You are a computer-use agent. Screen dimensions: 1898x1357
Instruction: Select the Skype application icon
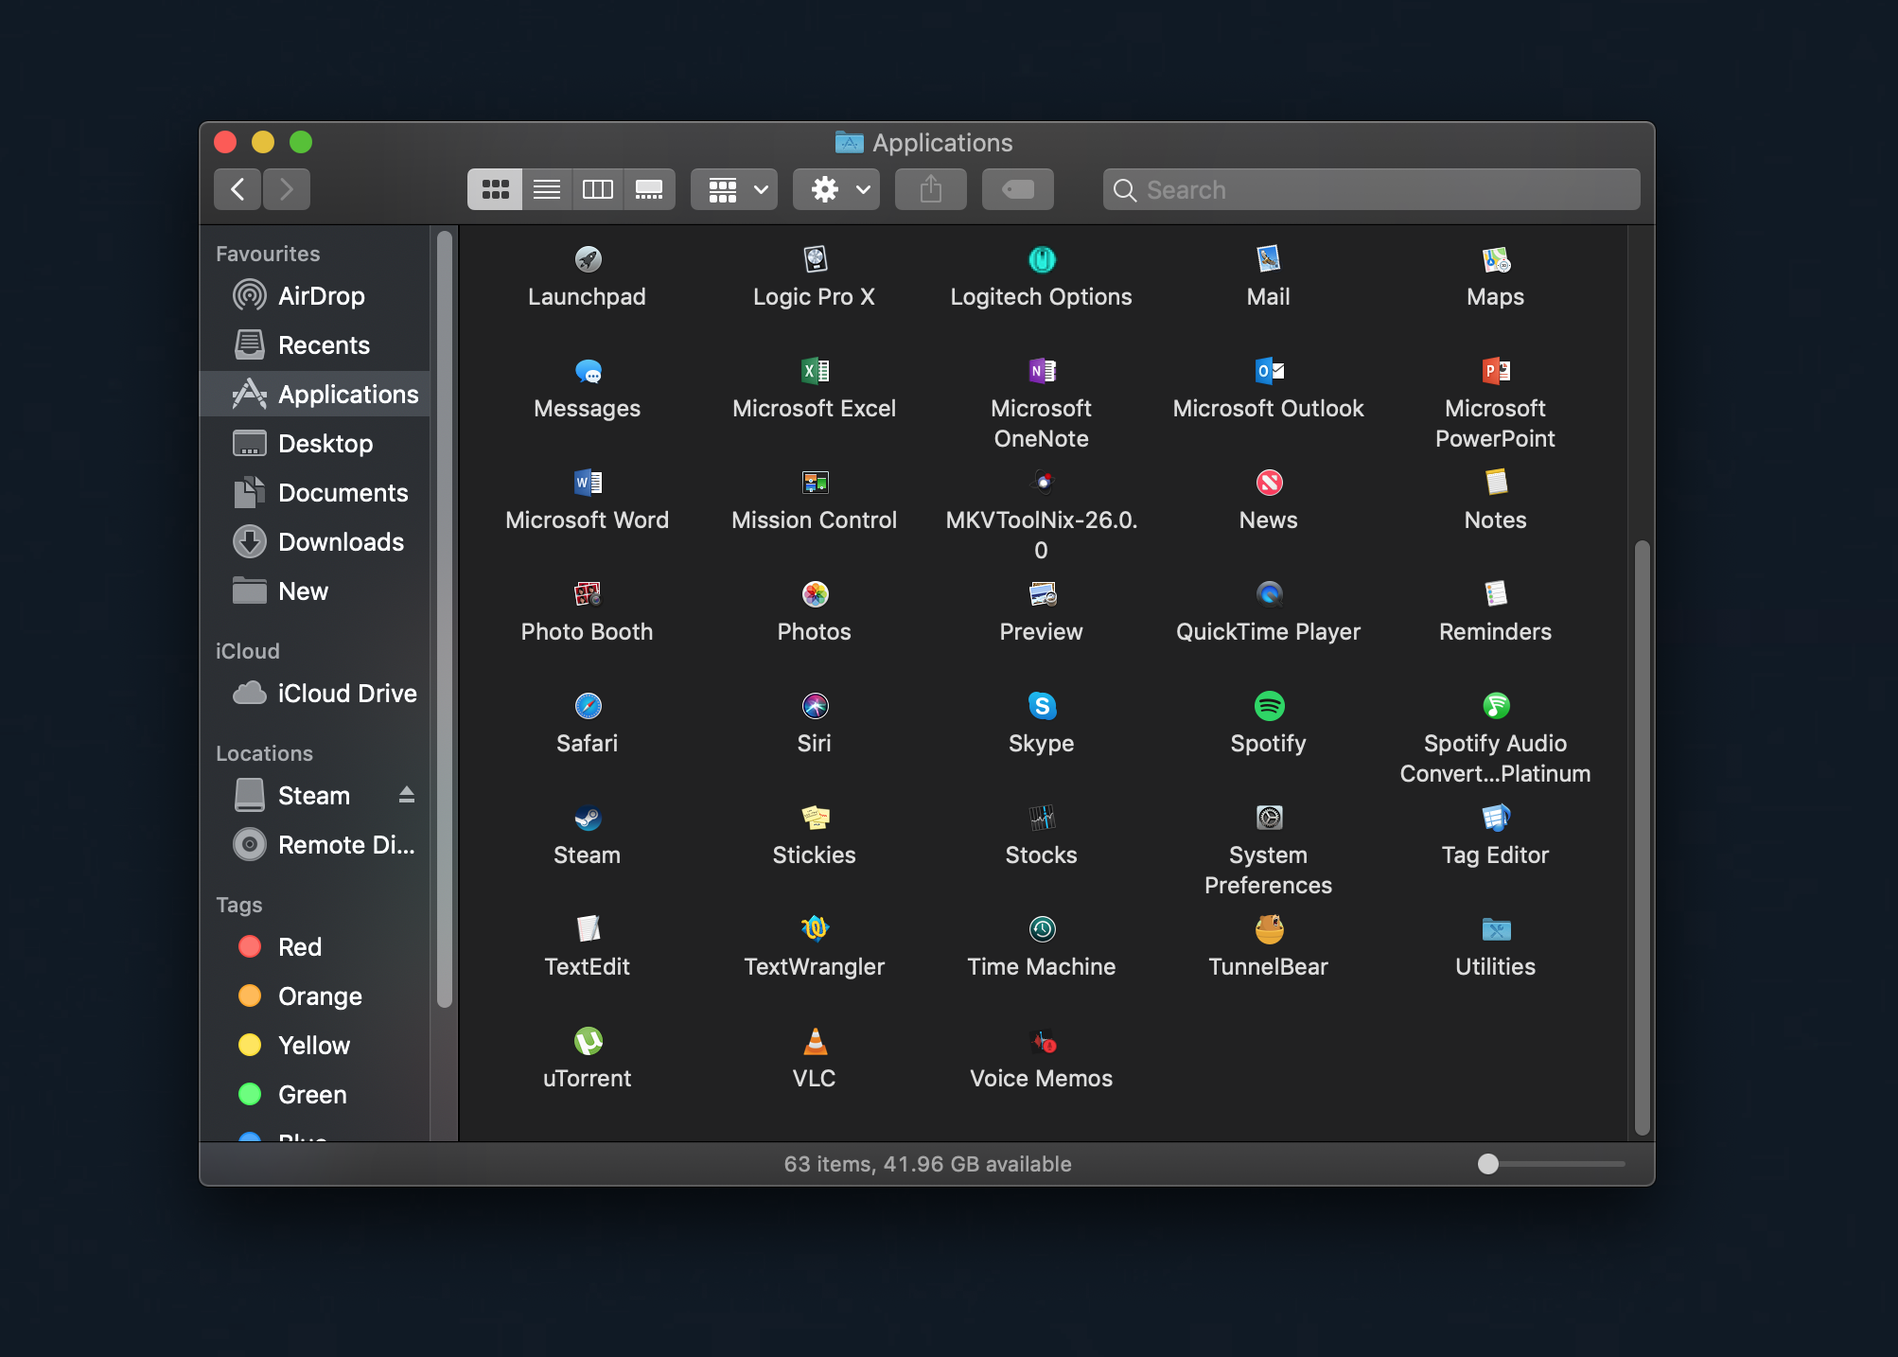point(1041,706)
